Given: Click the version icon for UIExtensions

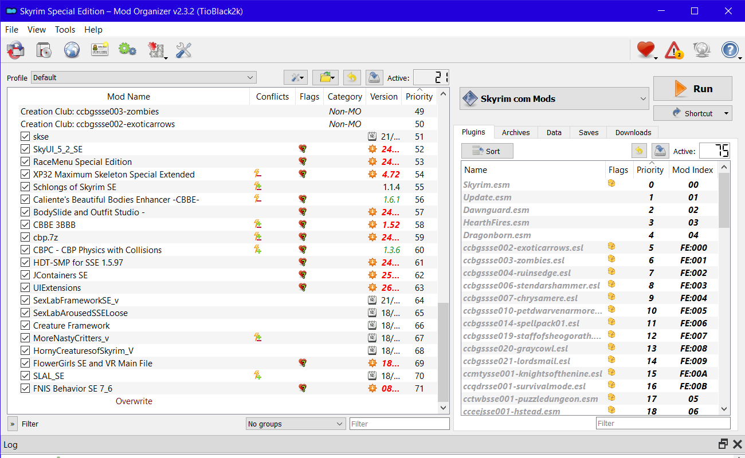Looking at the screenshot, I should pyautogui.click(x=372, y=287).
